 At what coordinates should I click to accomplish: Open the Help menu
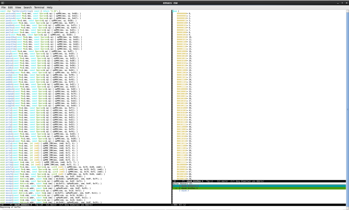coord(49,7)
